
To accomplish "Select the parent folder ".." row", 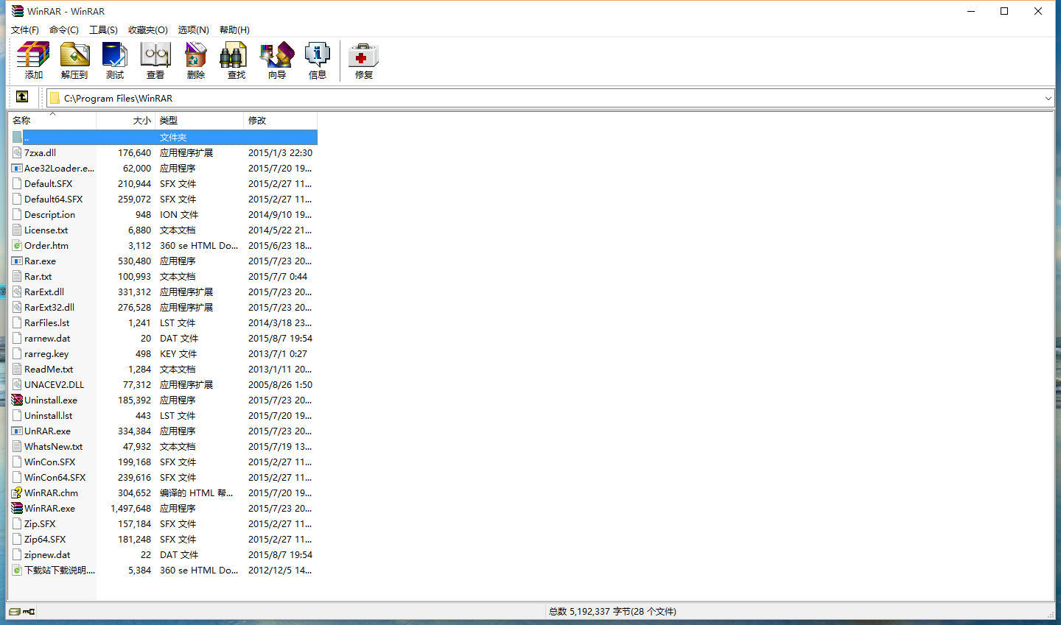I will pyautogui.click(x=164, y=138).
